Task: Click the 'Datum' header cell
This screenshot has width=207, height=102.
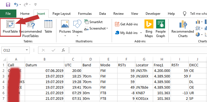Action: pyautogui.click(x=44, y=65)
